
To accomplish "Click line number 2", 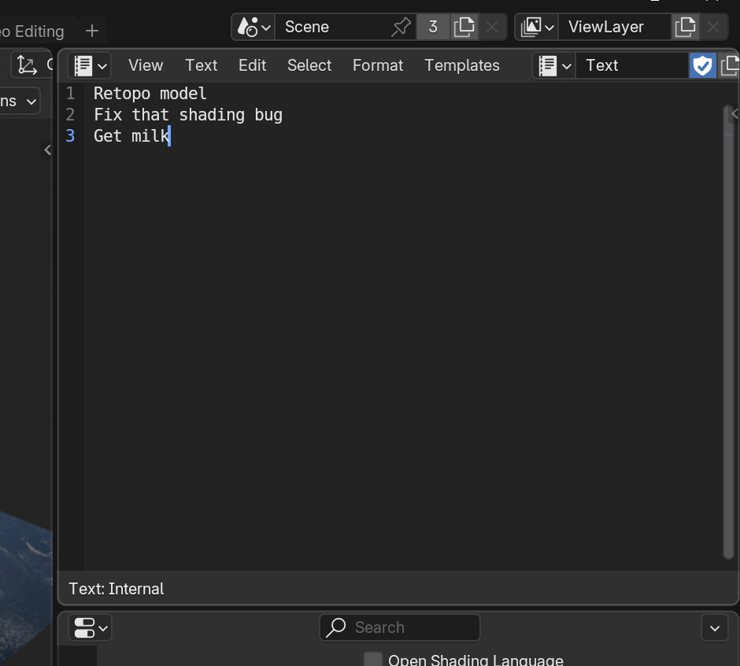I will point(70,115).
